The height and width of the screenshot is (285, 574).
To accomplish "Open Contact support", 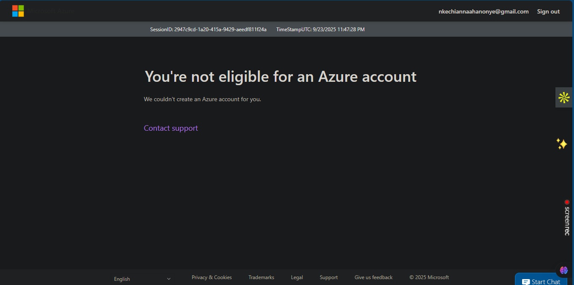I will pos(171,128).
